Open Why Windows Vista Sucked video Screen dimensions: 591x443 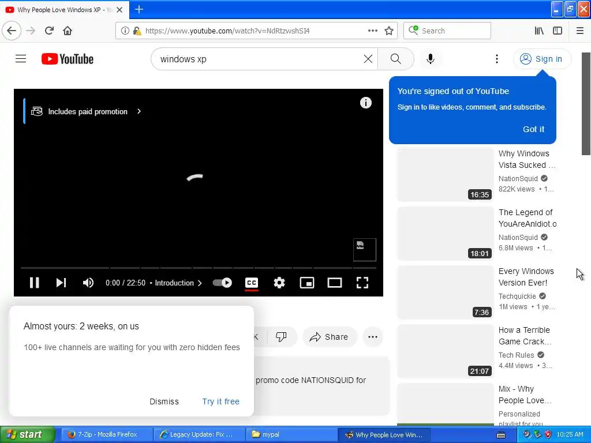coord(526,159)
